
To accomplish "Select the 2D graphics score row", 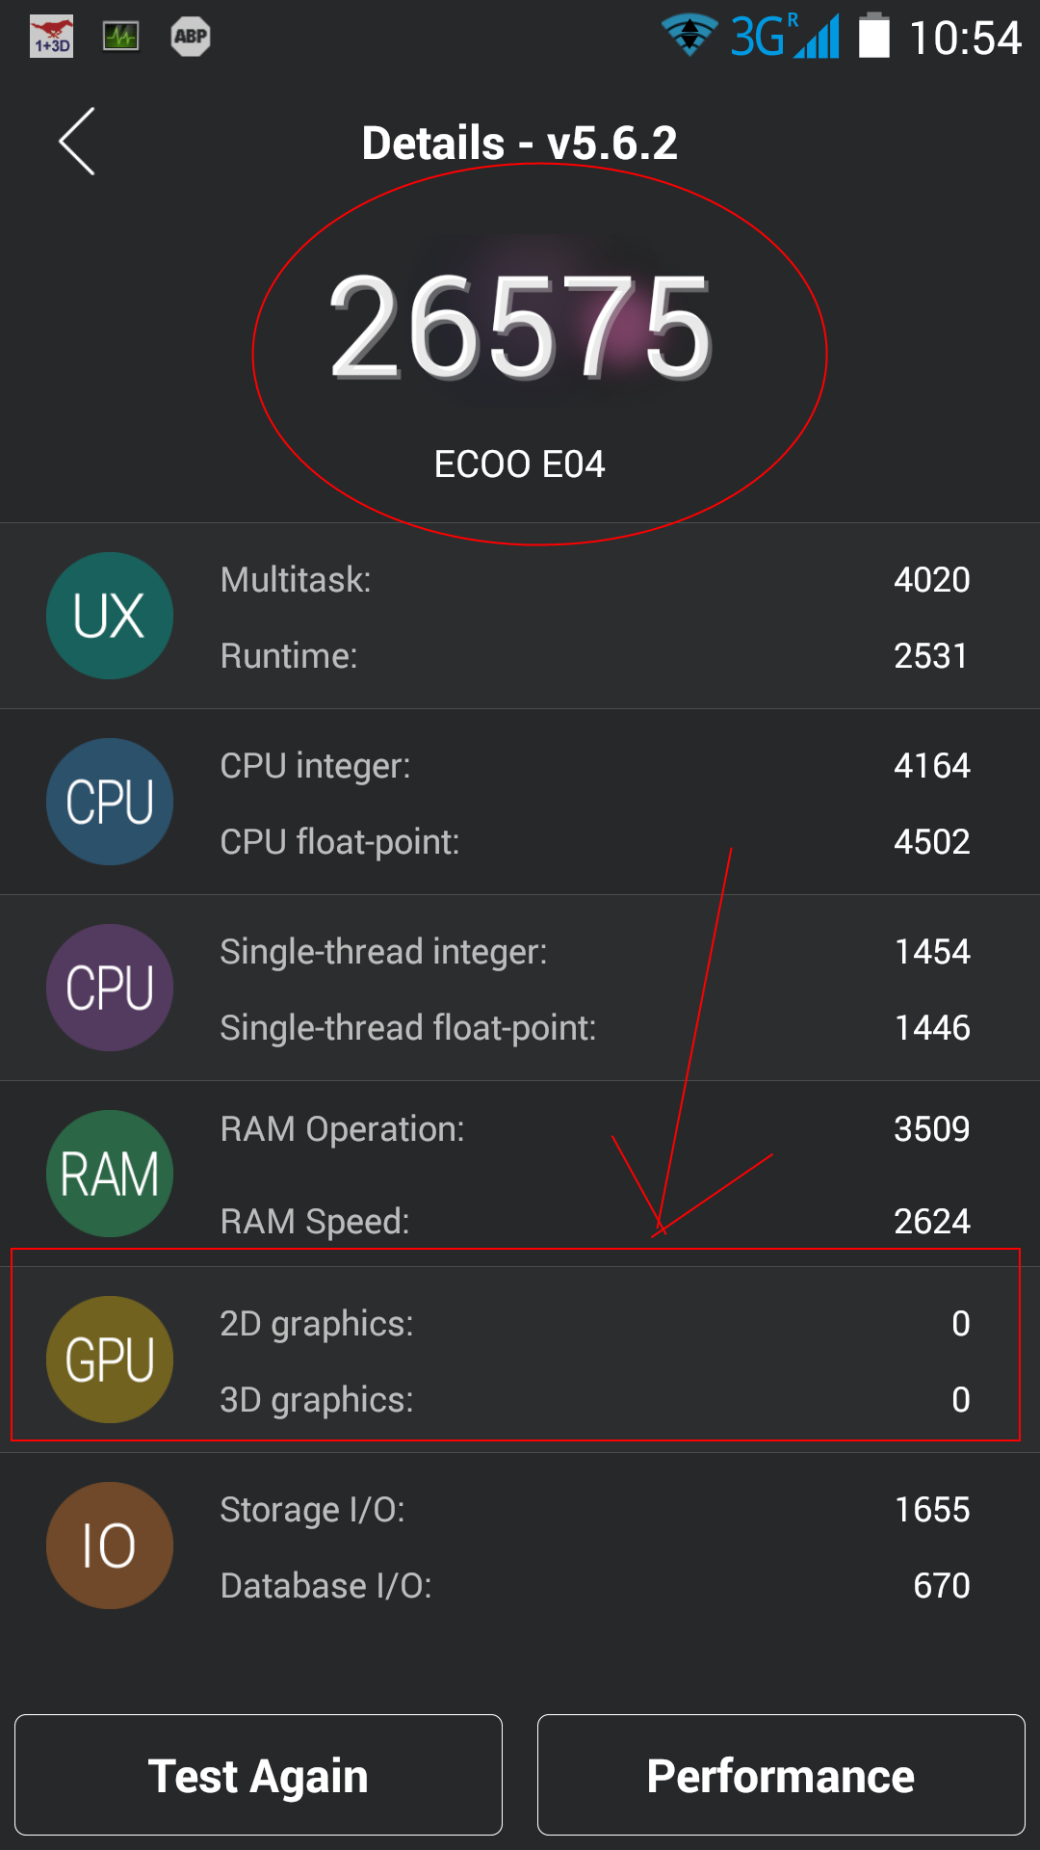I will click(x=594, y=1324).
